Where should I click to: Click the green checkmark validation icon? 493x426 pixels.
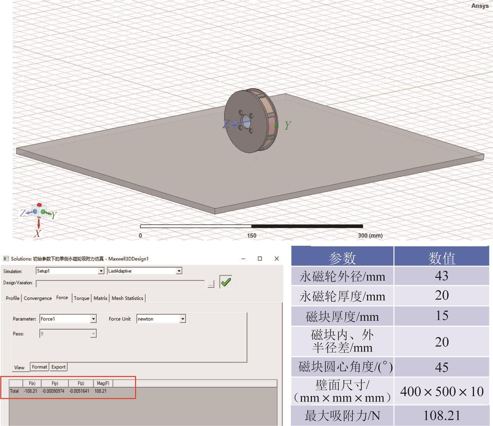pos(226,282)
